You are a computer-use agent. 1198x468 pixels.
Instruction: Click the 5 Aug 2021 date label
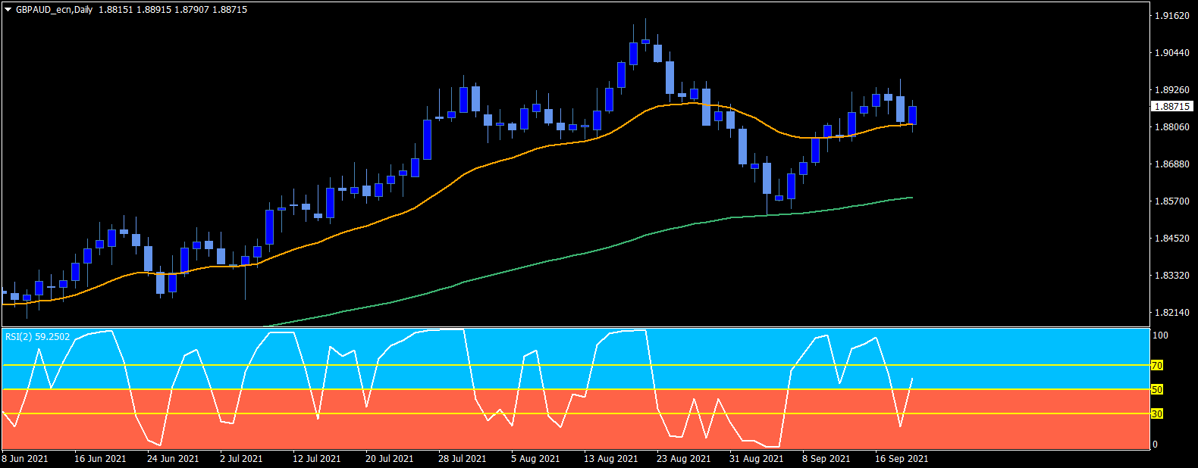tap(535, 458)
